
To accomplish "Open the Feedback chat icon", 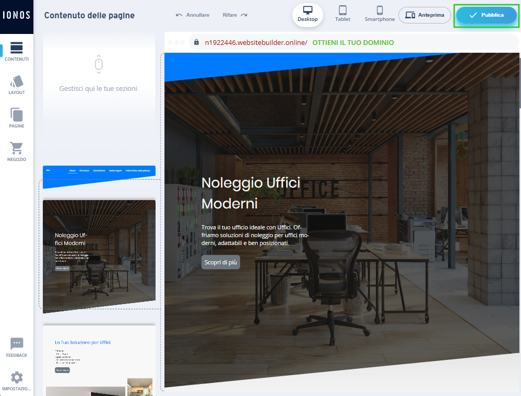I will (x=17, y=347).
